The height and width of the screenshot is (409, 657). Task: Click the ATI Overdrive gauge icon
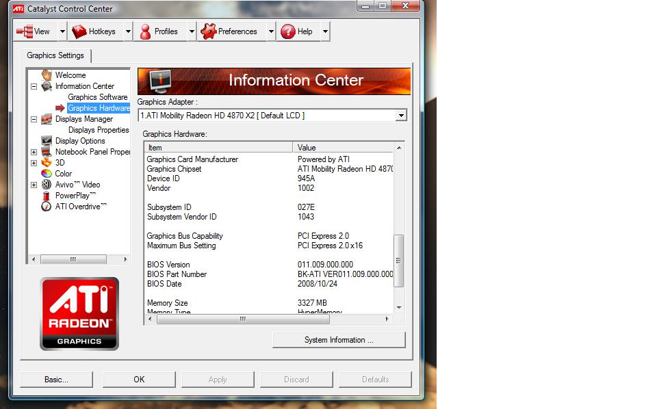click(x=47, y=207)
